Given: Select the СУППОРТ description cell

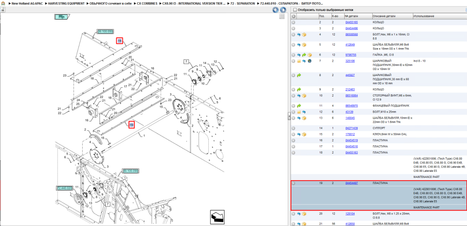Looking at the screenshot, I should (379, 128).
